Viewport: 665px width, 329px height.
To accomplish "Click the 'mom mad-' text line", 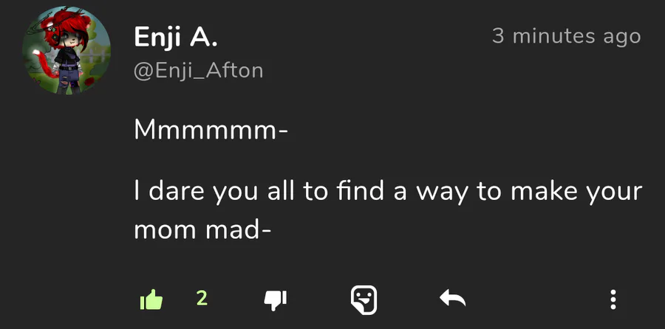I will [202, 229].
